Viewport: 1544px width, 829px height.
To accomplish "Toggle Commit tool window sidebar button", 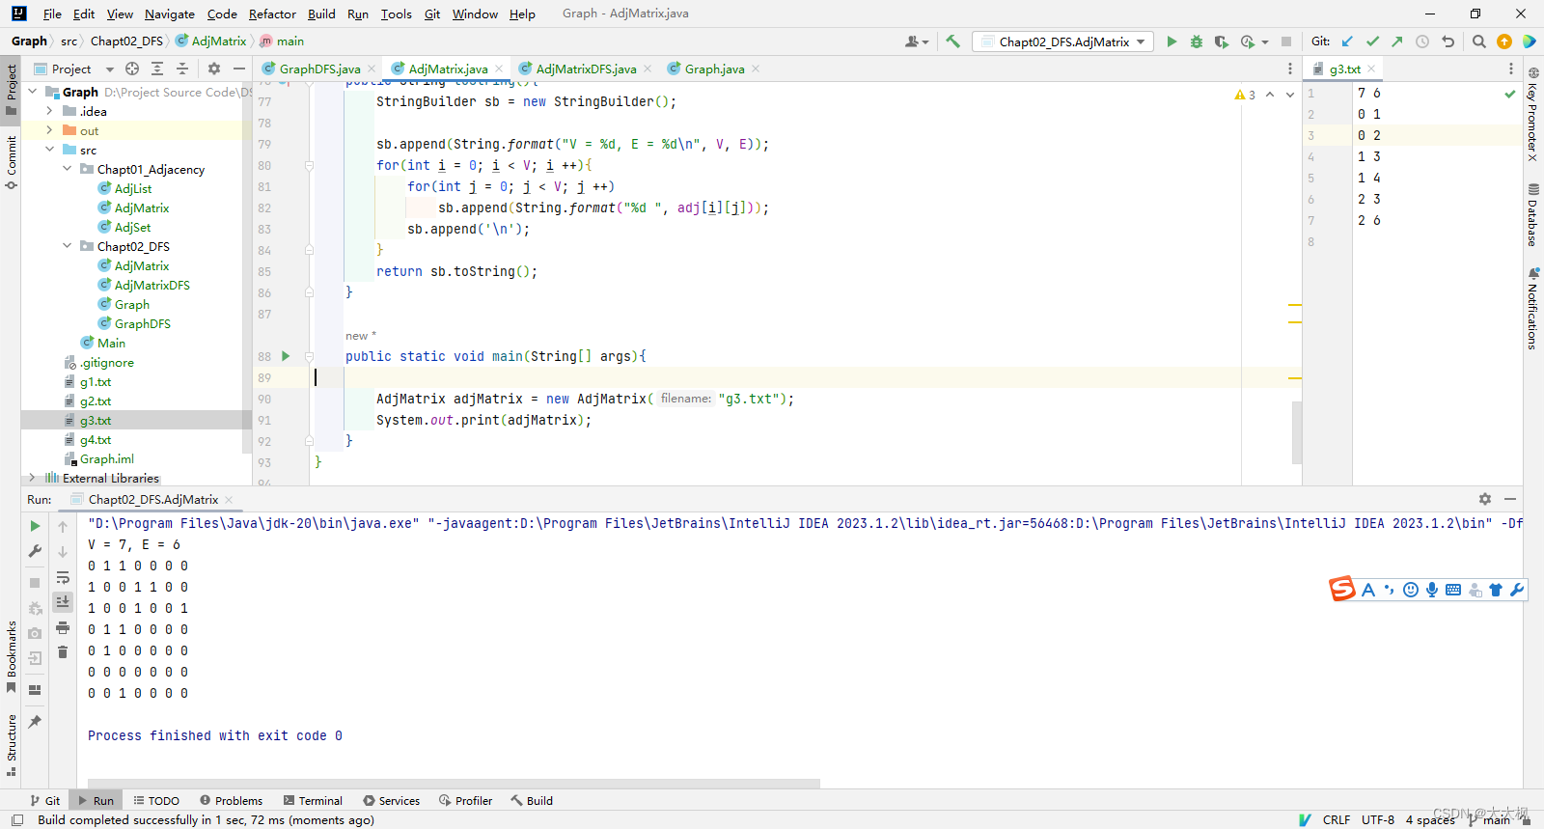I will 11,162.
